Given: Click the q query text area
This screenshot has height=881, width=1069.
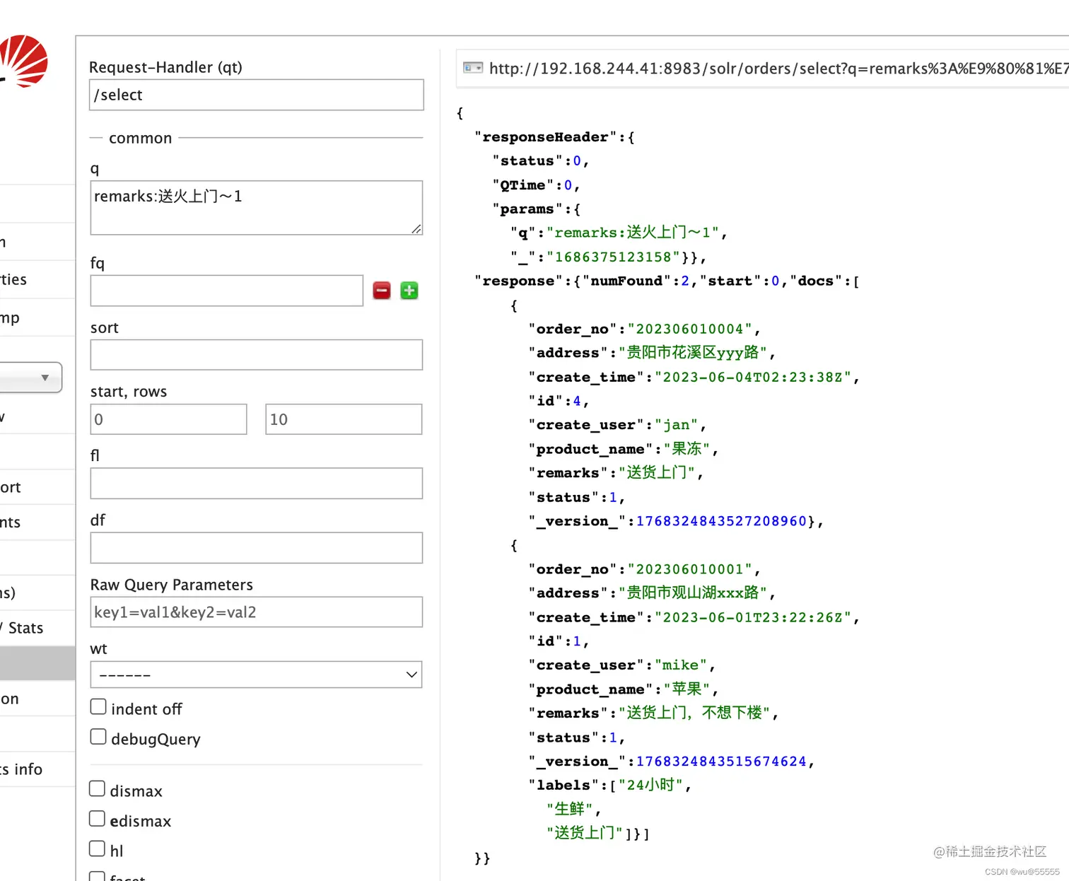Looking at the screenshot, I should (x=257, y=208).
